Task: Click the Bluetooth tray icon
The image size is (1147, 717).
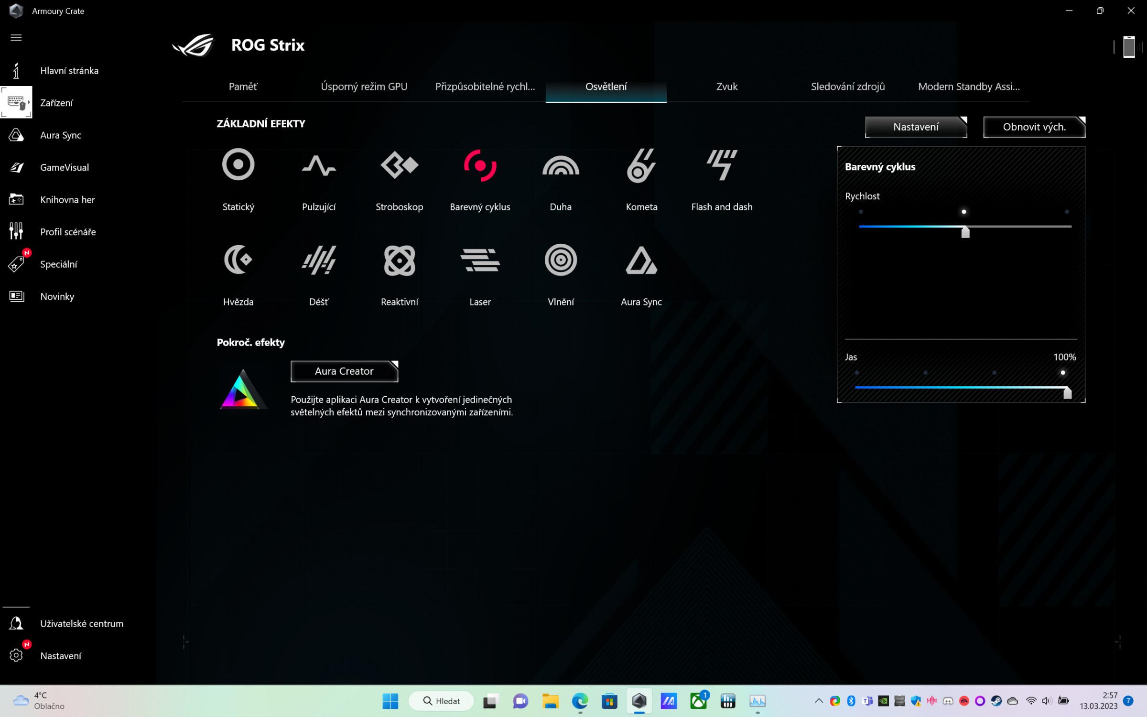Action: click(851, 701)
